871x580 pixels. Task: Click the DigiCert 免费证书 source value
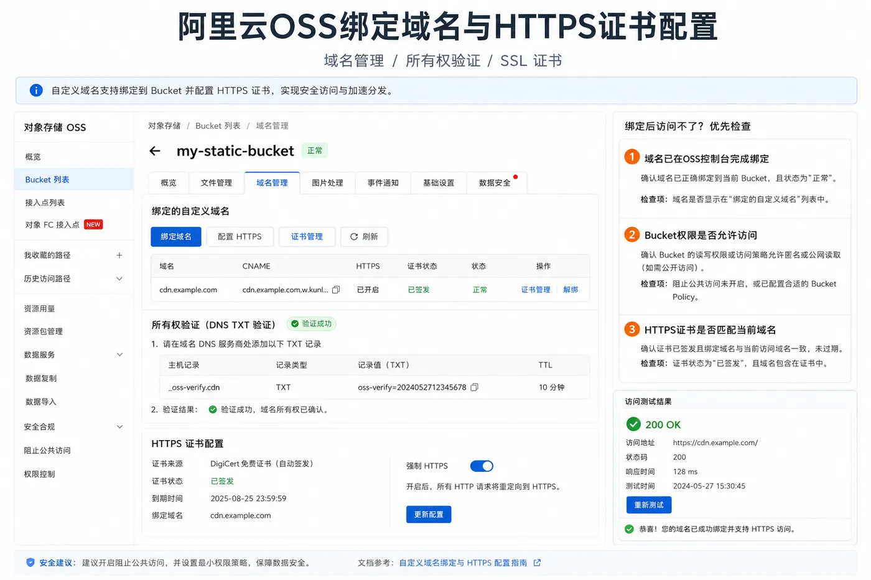click(262, 464)
